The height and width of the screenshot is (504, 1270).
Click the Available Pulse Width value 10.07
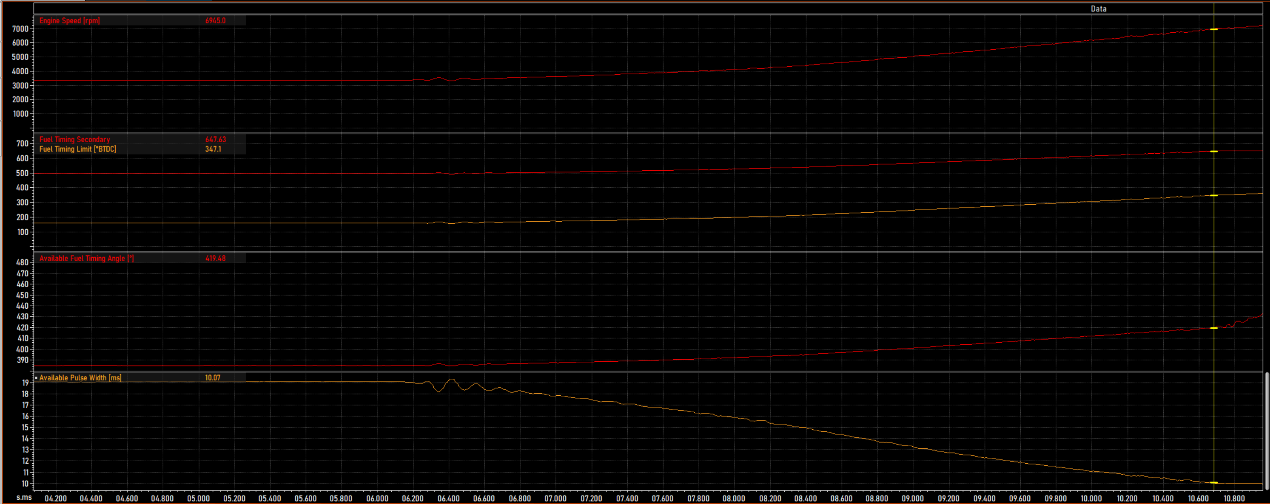tap(213, 378)
